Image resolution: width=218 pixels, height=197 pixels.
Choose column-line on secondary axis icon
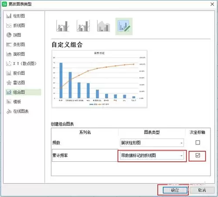pyautogui.click(x=83, y=27)
